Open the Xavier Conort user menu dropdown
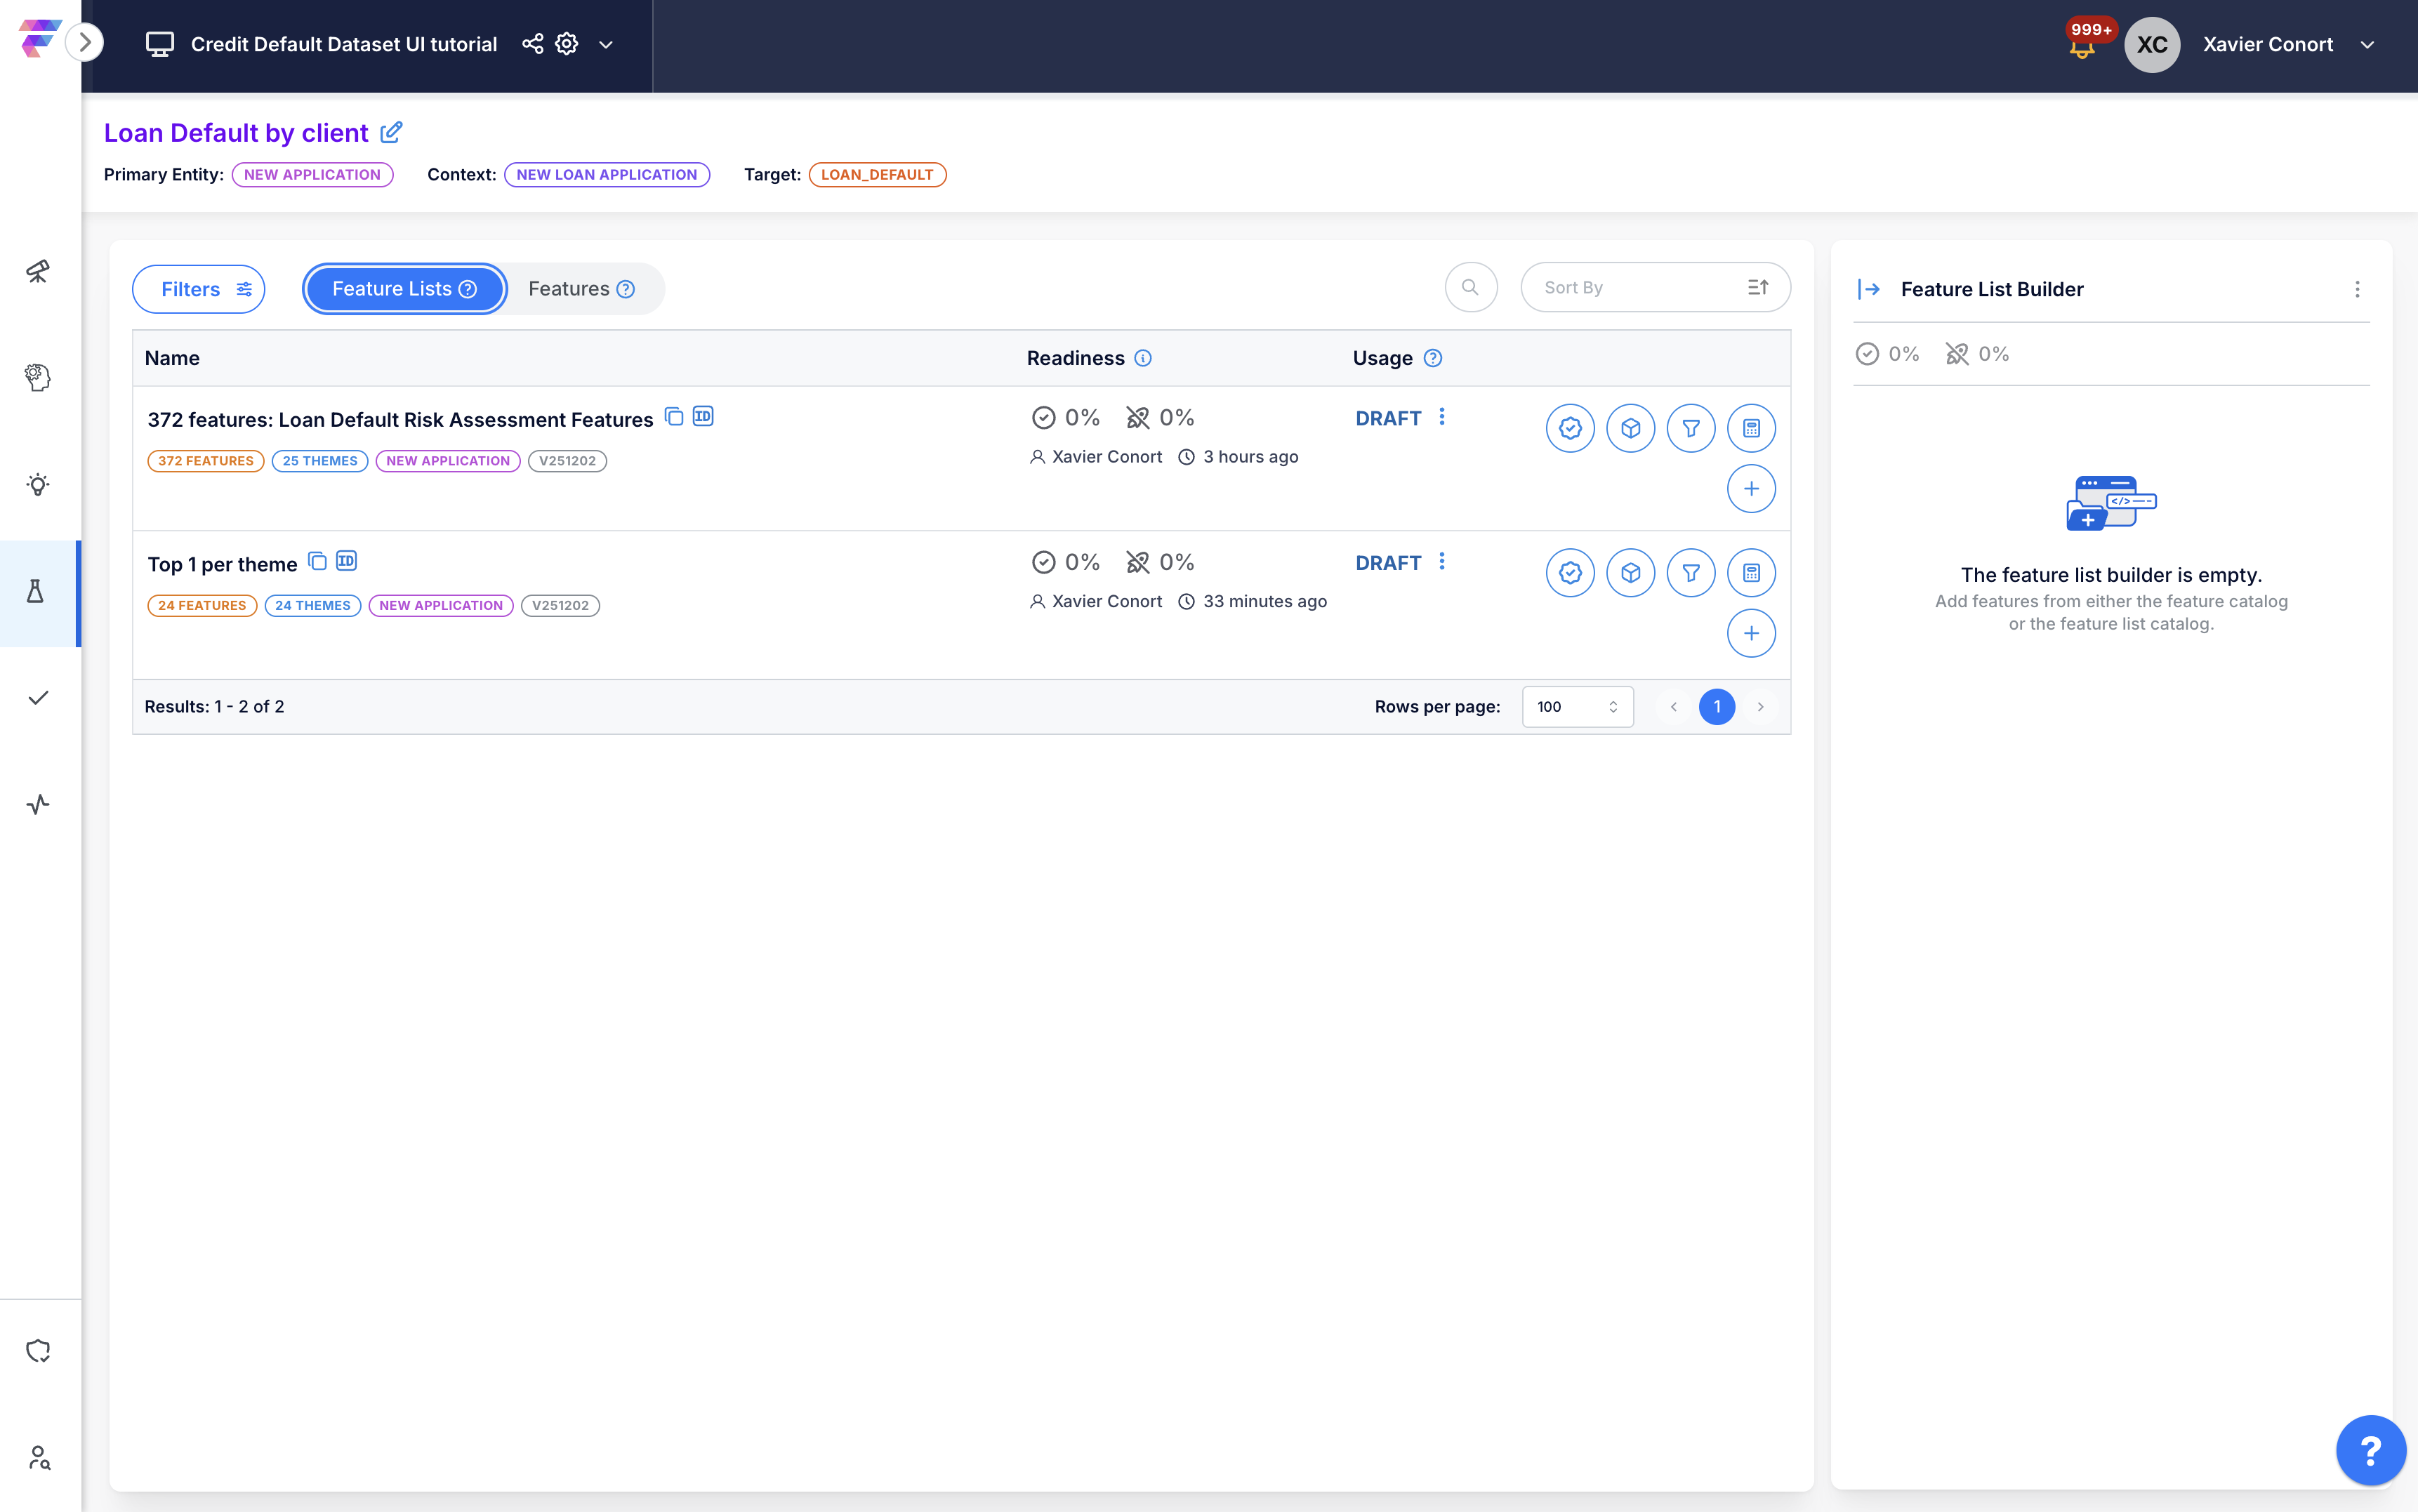This screenshot has width=2418, height=1512. click(x=2366, y=45)
